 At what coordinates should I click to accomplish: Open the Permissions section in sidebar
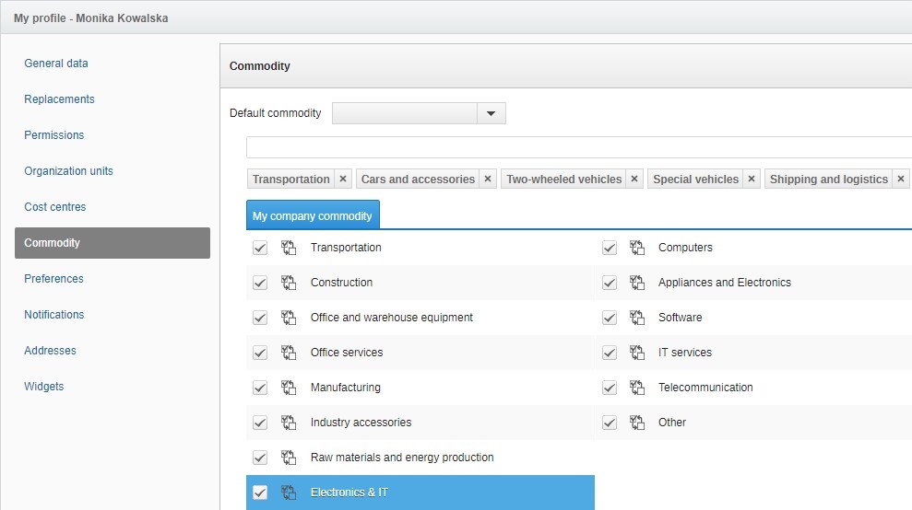coord(54,135)
